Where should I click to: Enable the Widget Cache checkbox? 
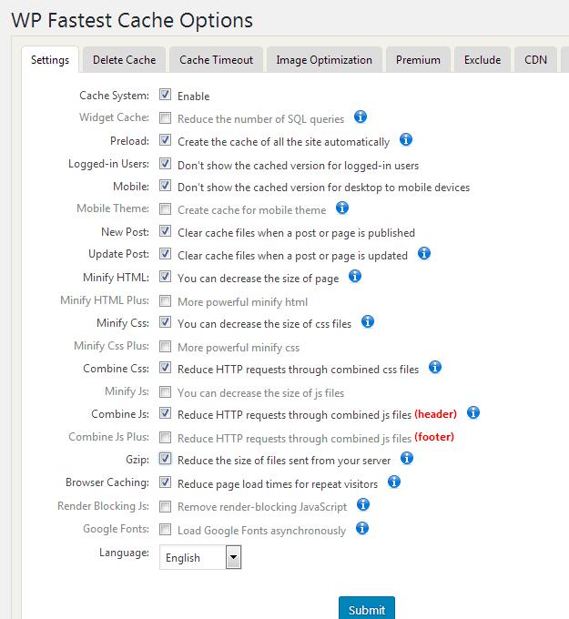click(165, 117)
